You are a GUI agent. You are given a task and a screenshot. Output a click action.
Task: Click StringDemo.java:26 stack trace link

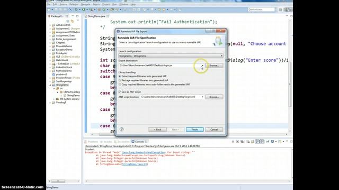coord(135,164)
